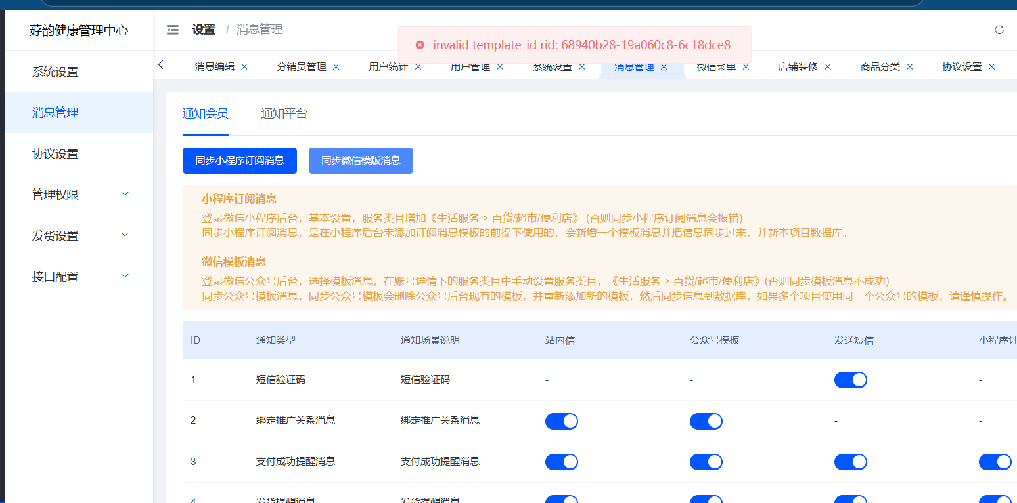1017x503 pixels.
Task: Close the 消息管理 tab
Action: (664, 67)
